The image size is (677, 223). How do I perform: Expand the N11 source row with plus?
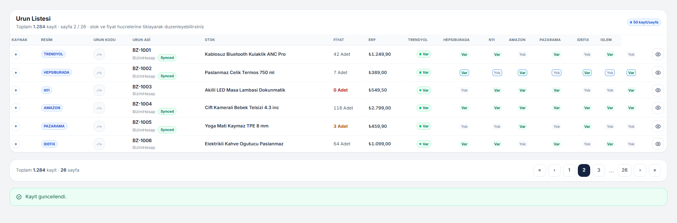(16, 90)
